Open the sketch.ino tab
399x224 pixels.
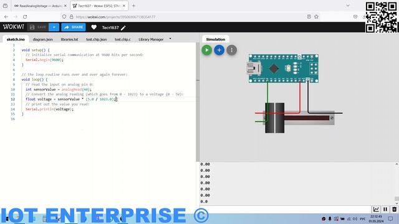click(x=16, y=39)
